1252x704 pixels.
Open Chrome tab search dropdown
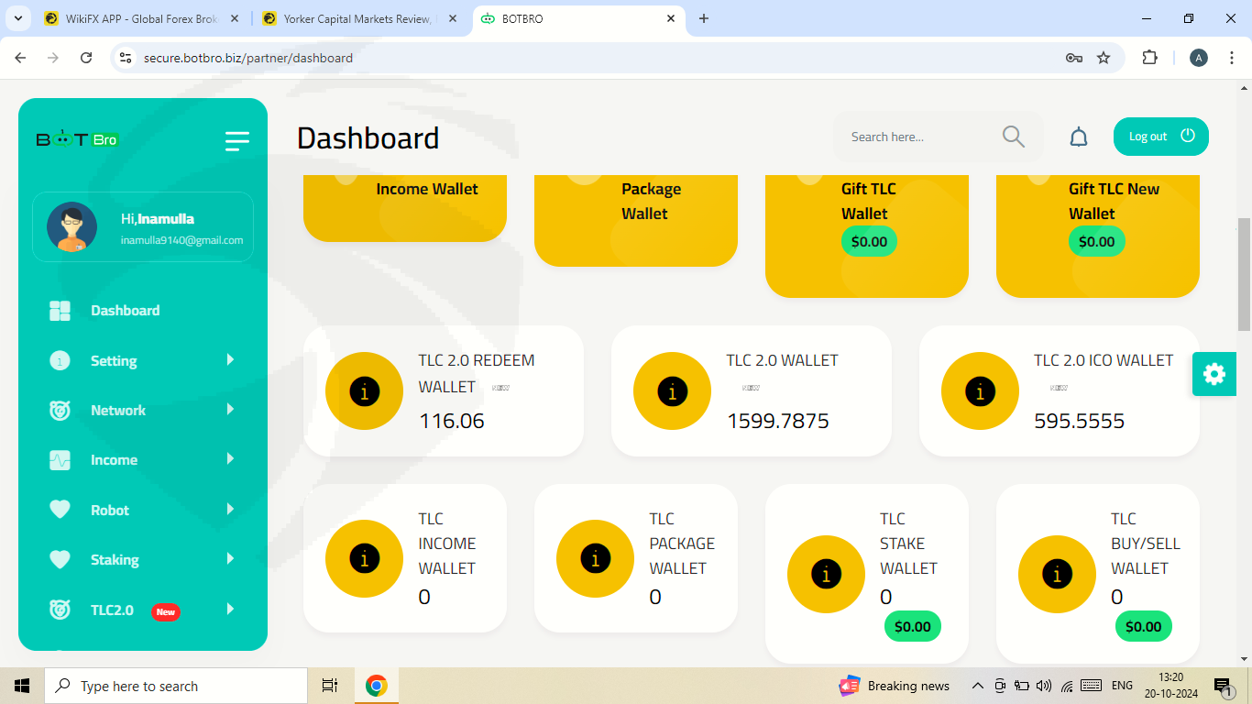17,18
